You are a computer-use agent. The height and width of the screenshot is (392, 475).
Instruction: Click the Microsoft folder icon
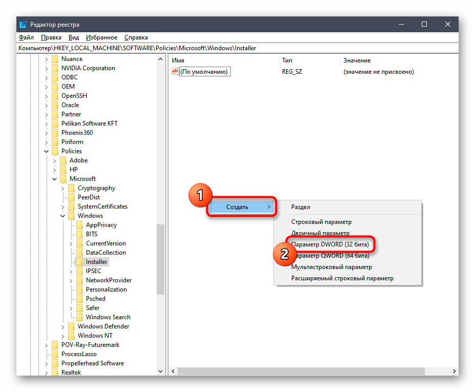(63, 179)
